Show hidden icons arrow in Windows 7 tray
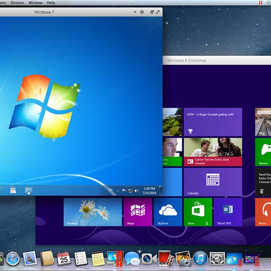This screenshot has width=271, height=271. coord(118,191)
